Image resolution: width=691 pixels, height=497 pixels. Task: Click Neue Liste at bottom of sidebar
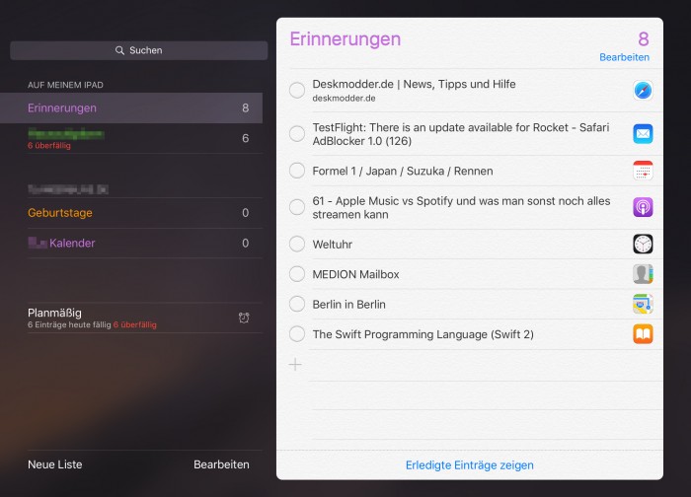(x=54, y=464)
